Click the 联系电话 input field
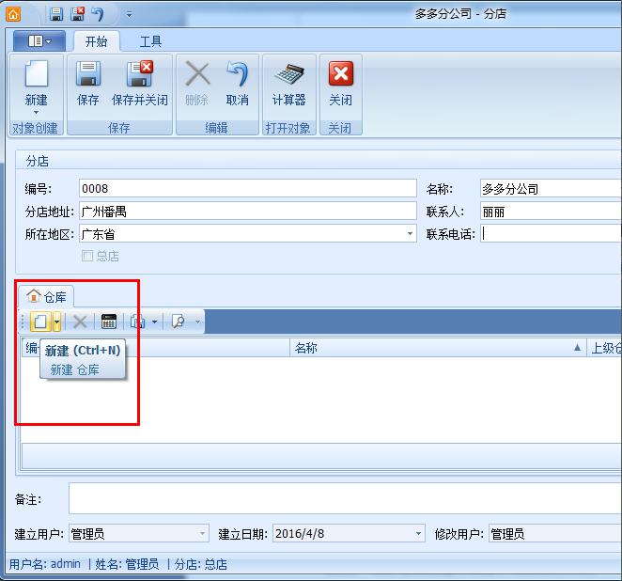 pos(550,234)
